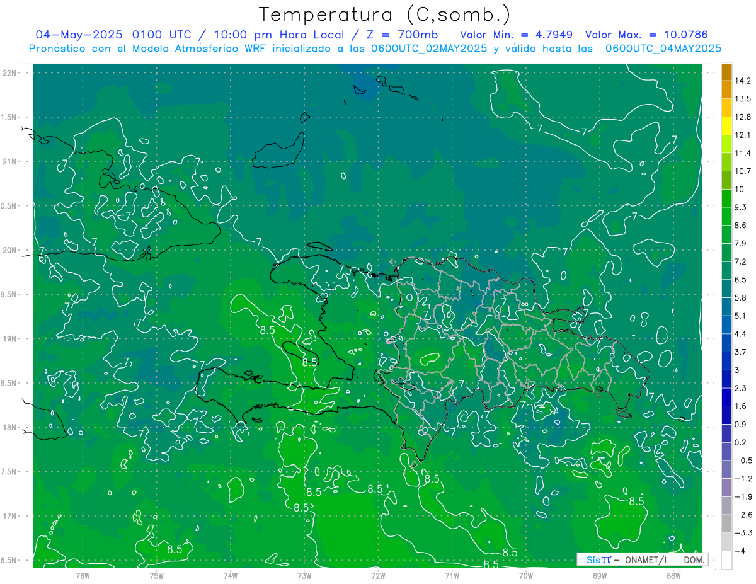Click the -0.5 colorbar label

(743, 461)
